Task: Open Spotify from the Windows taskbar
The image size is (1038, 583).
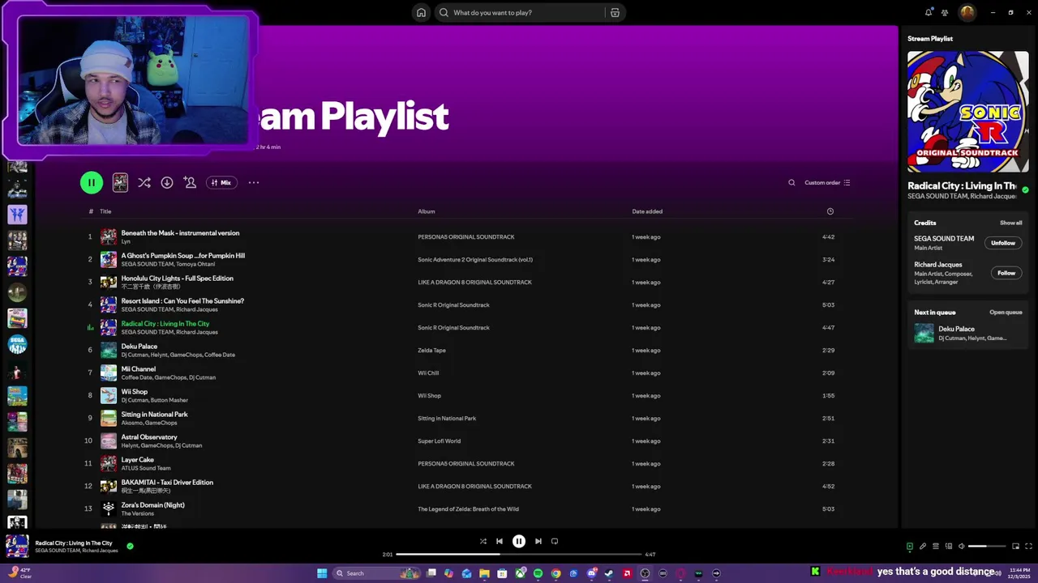Action: 538,573
